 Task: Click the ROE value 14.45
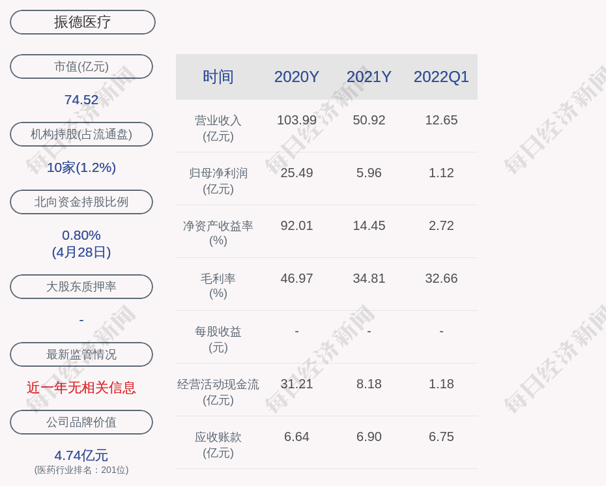coord(369,225)
